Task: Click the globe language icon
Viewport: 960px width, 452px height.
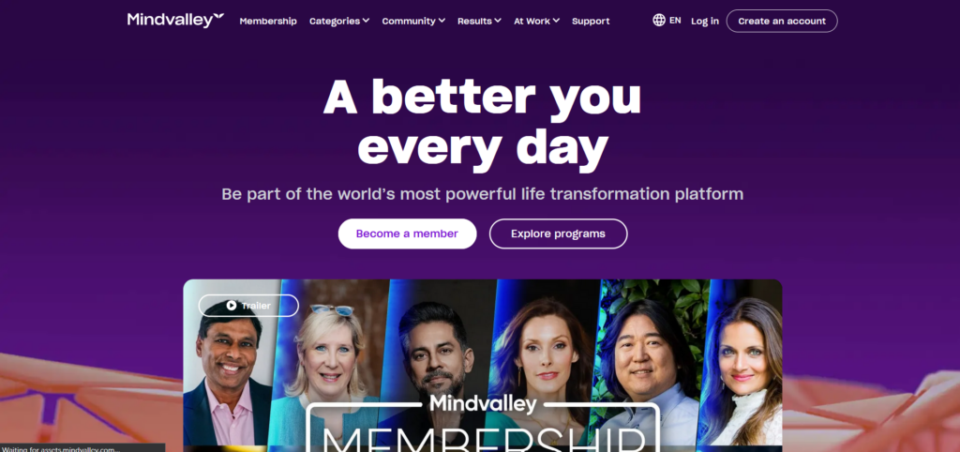Action: click(659, 21)
